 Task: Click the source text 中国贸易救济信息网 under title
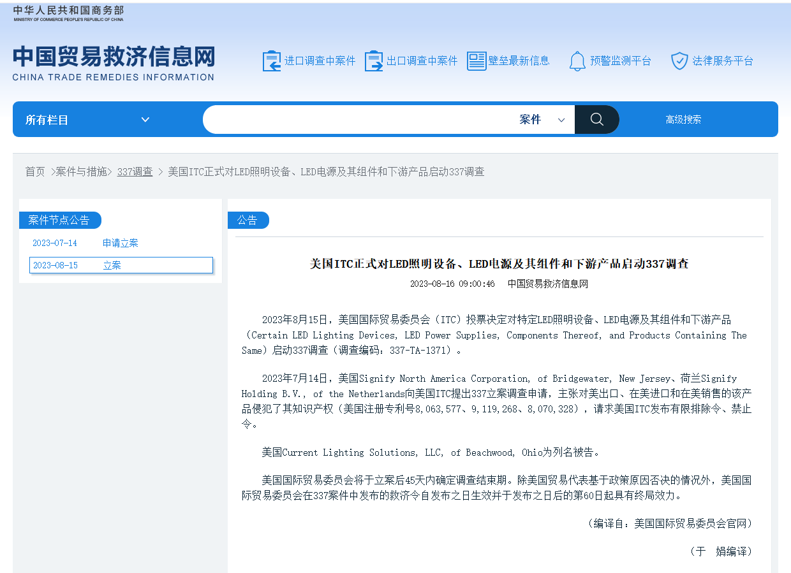[547, 284]
